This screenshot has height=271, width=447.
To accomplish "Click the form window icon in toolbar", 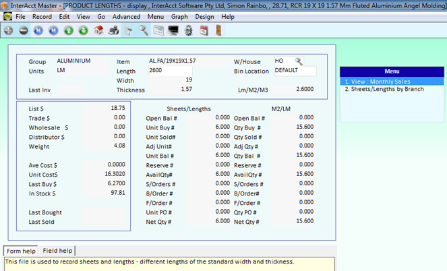I will tap(158, 30).
